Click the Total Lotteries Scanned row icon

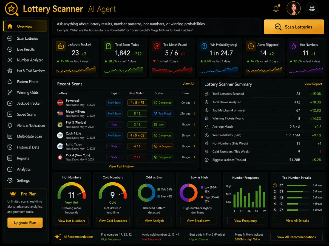coord(206,94)
